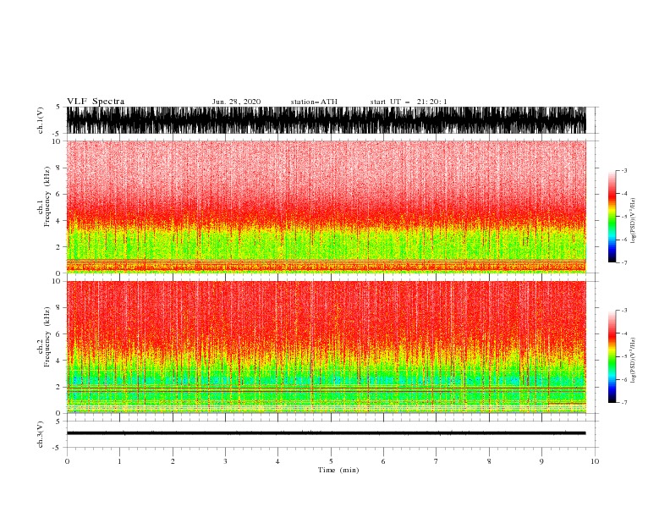Click ch.2 frequency axis tick "4"

pos(58,361)
